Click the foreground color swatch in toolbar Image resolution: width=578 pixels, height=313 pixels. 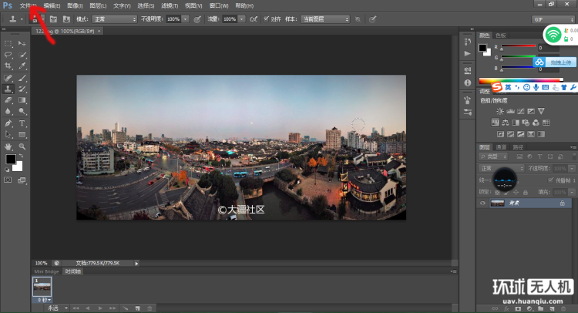pyautogui.click(x=11, y=159)
